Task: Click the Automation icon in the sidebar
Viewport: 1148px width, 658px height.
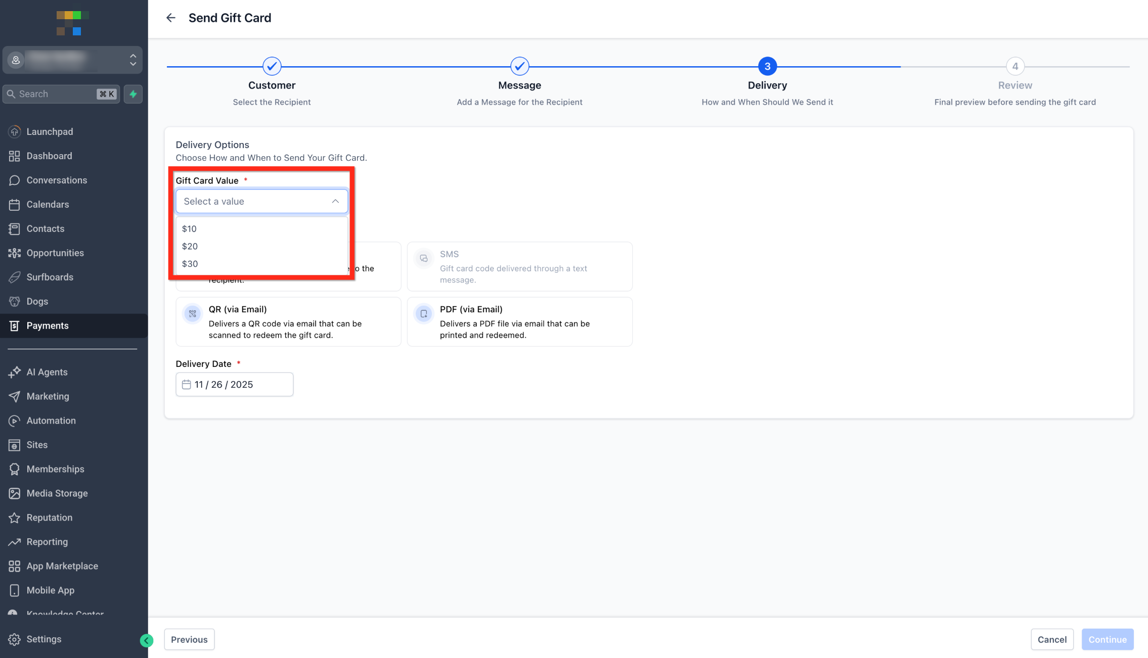Action: (14, 421)
